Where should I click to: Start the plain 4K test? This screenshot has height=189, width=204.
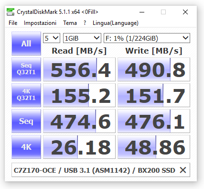(x=26, y=147)
